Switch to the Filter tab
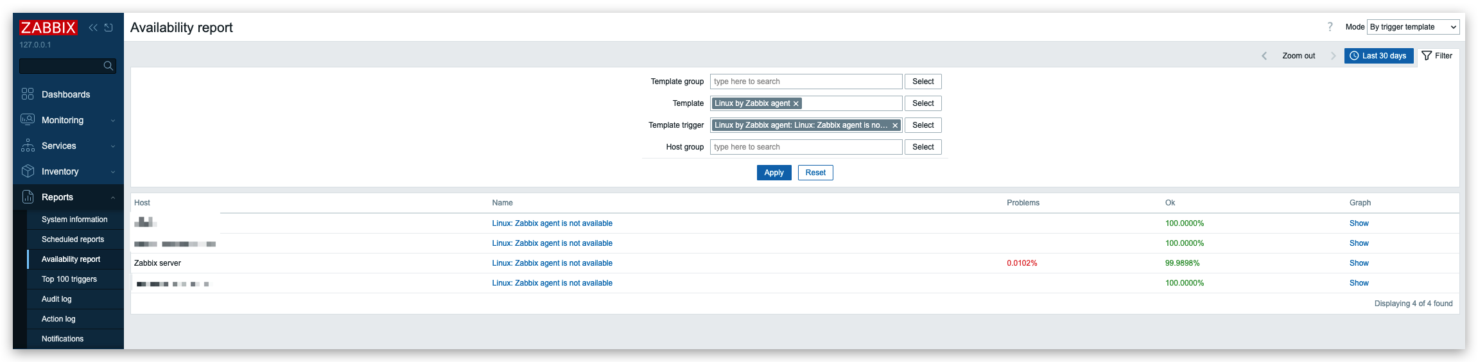The width and height of the screenshot is (1478, 362). click(x=1437, y=56)
